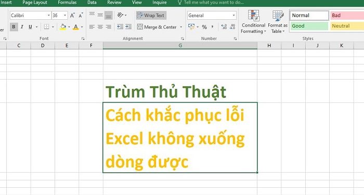Select column F header
The width and height of the screenshot is (364, 195).
[91, 46]
